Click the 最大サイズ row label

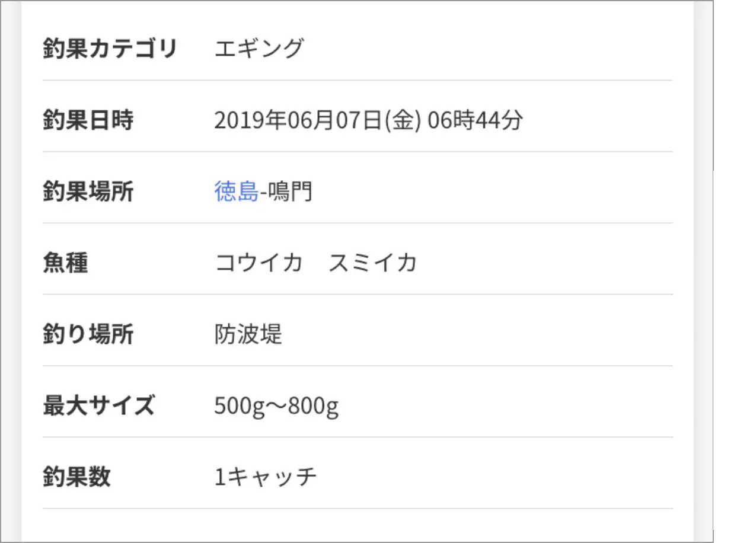click(98, 406)
